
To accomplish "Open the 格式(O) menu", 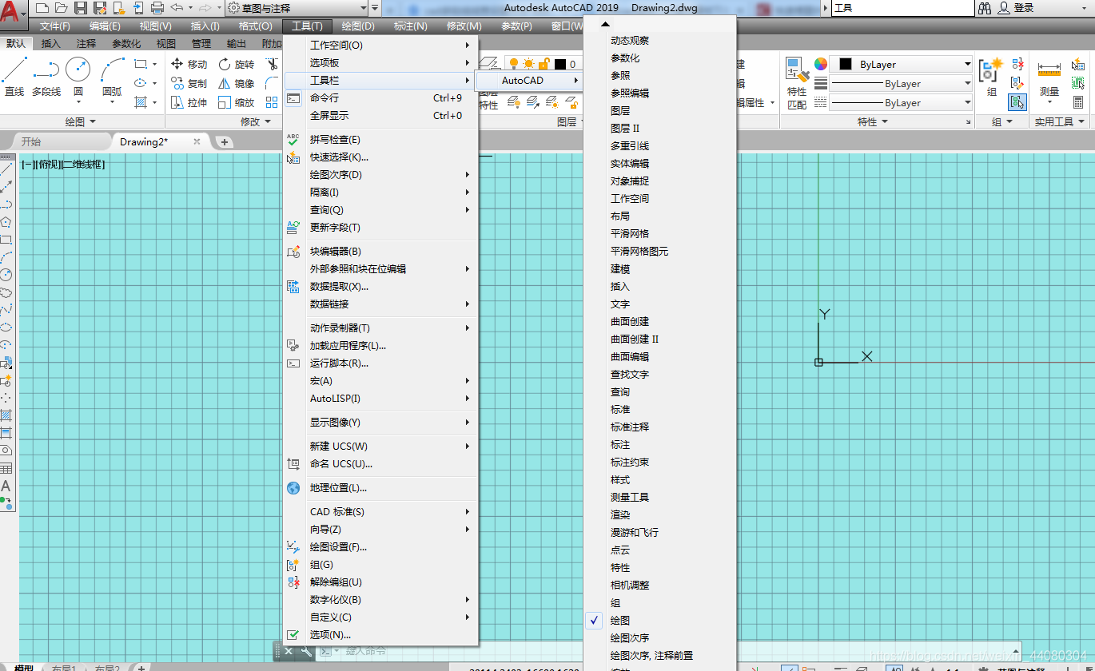I will [255, 26].
